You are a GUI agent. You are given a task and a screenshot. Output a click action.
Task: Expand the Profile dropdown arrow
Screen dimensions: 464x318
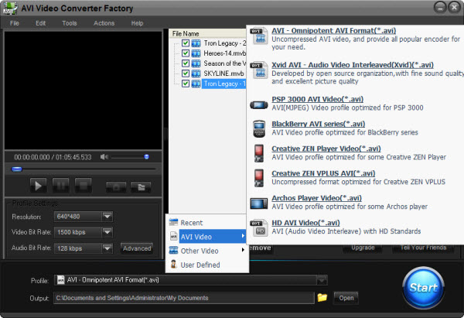[322, 280]
